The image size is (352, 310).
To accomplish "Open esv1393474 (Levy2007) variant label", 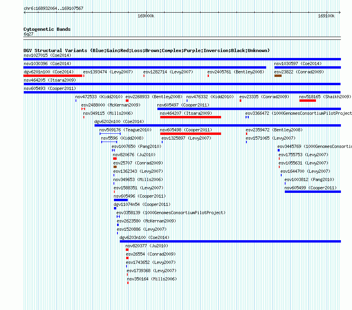I will (108, 72).
